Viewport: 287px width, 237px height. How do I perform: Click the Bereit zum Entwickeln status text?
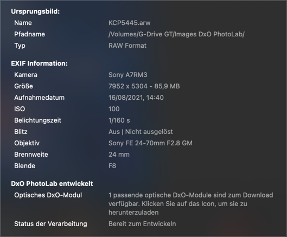142,224
